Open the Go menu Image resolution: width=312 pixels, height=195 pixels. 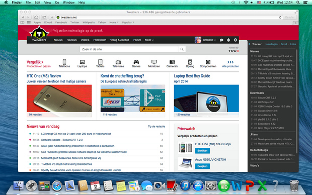pyautogui.click(x=57, y=3)
